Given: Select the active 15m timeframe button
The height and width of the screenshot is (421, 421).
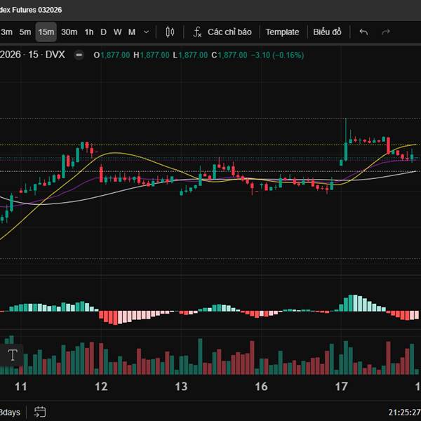Looking at the screenshot, I should 46,32.
